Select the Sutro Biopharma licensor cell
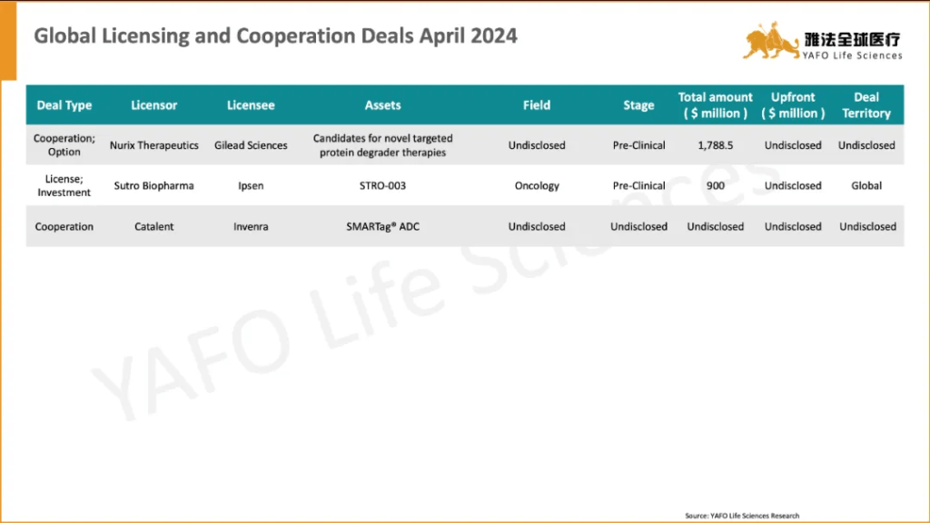Image resolution: width=930 pixels, height=523 pixels. click(x=154, y=186)
